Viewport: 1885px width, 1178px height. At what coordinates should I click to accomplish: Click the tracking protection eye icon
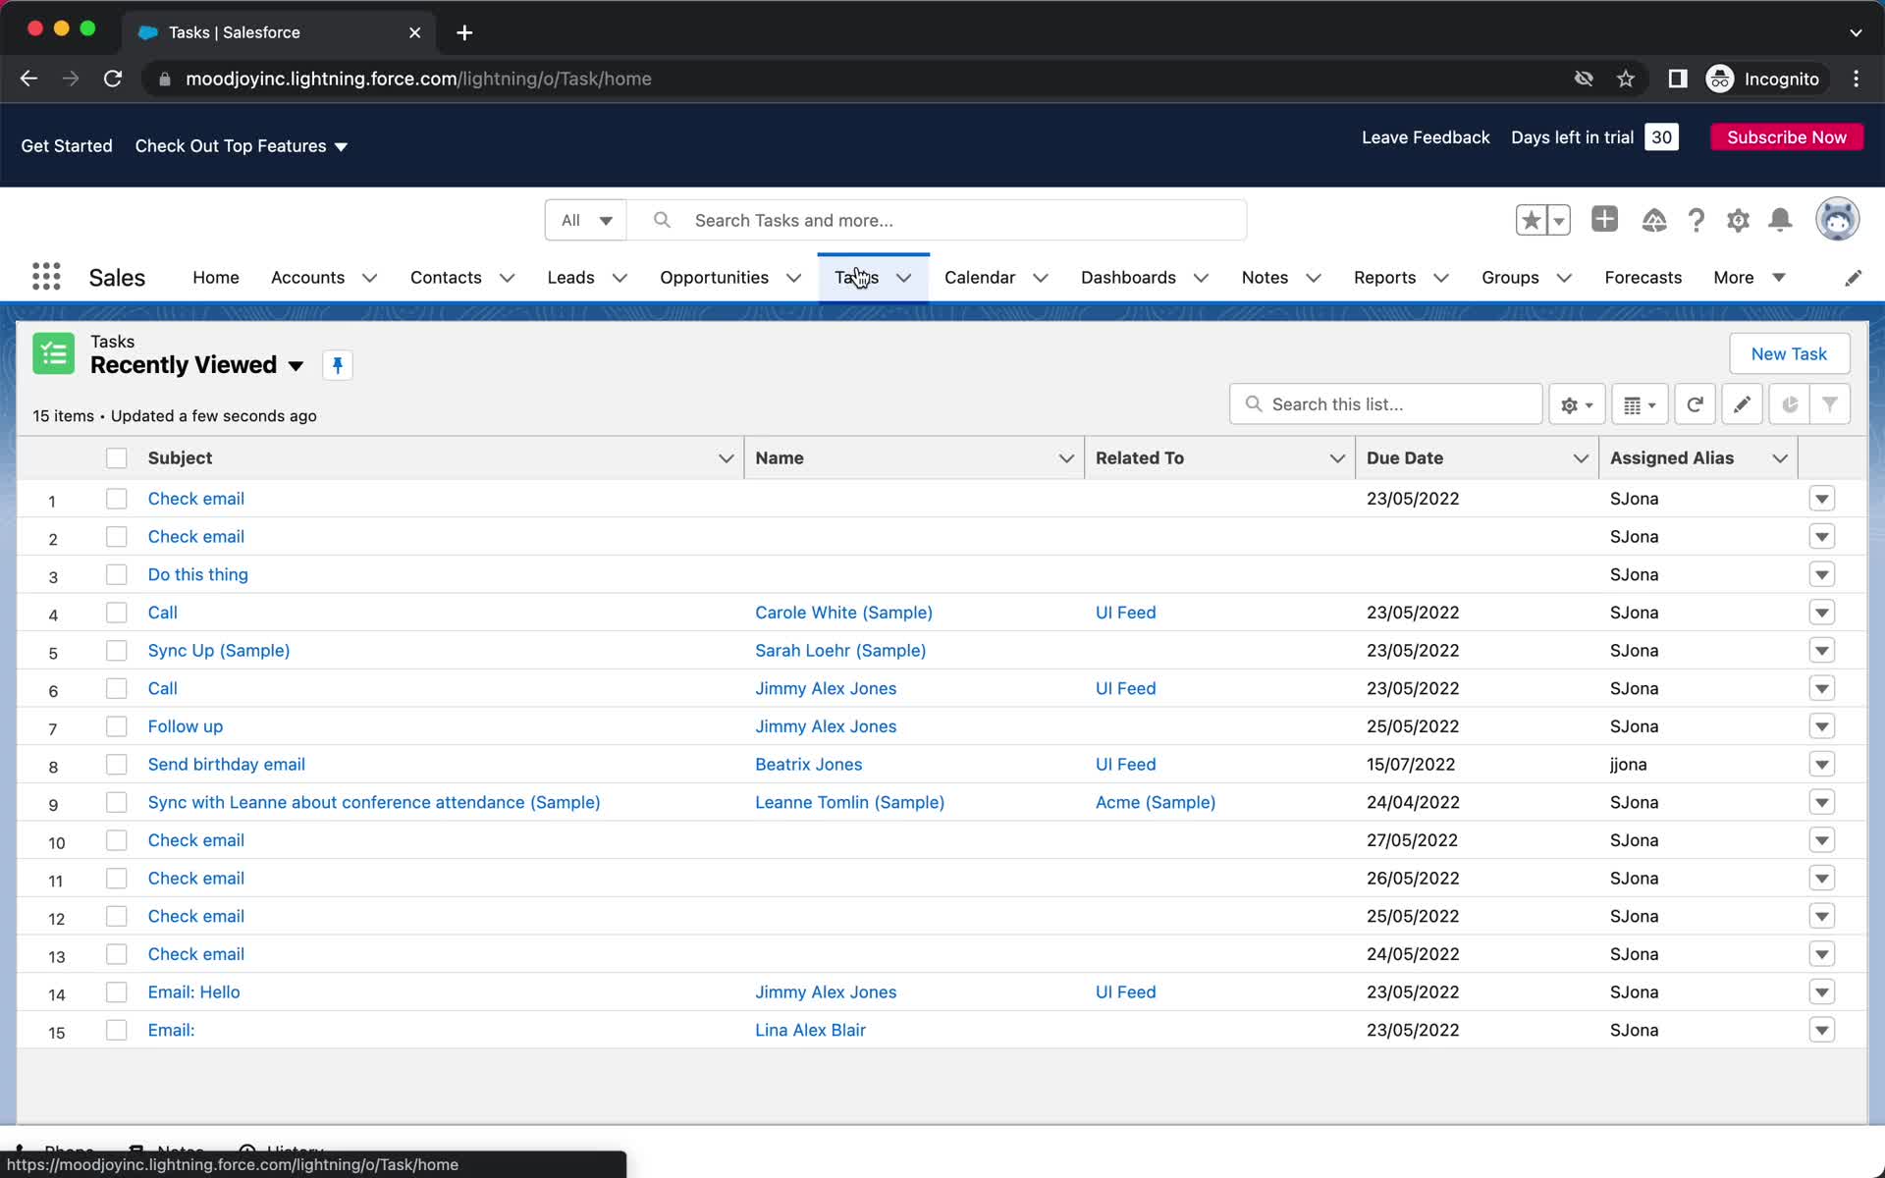coord(1584,79)
